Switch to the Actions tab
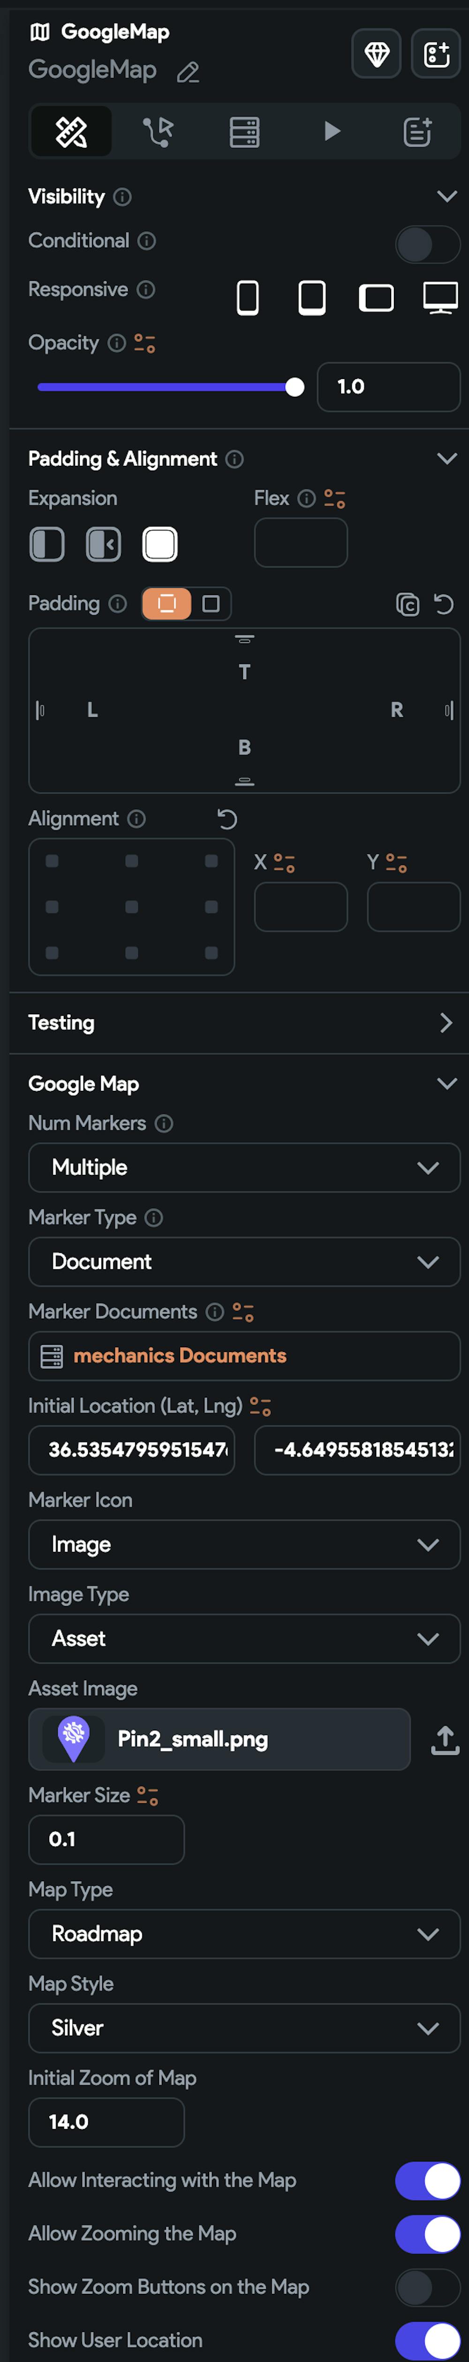469x2362 pixels. pos(158,132)
